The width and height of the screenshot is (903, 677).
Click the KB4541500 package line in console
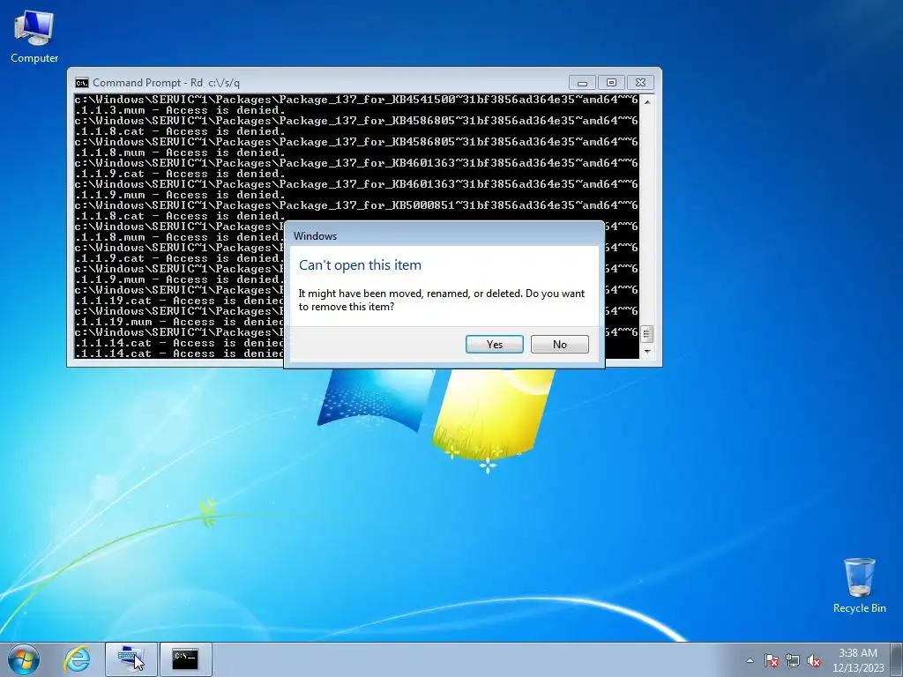click(356, 100)
